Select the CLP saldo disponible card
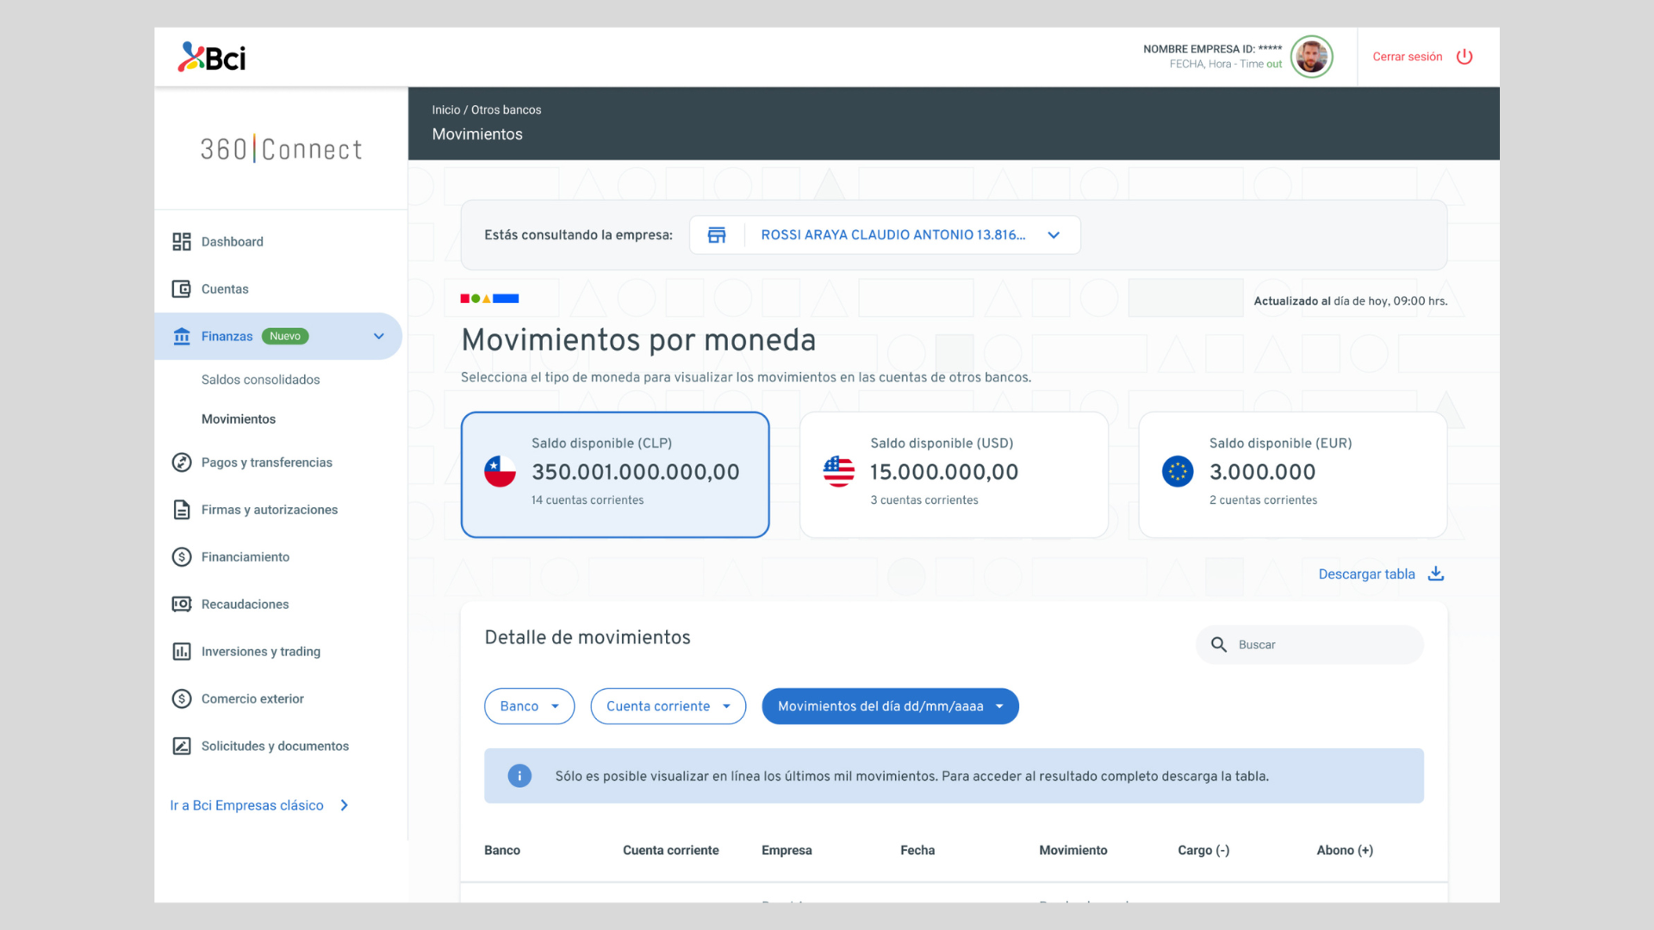This screenshot has height=930, width=1654. [615, 474]
